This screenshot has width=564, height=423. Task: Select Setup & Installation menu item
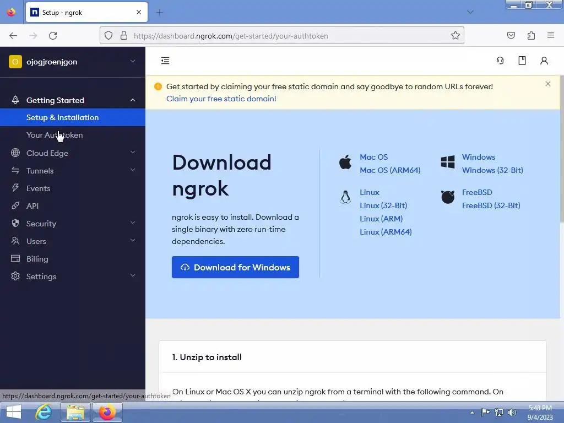[73, 117]
